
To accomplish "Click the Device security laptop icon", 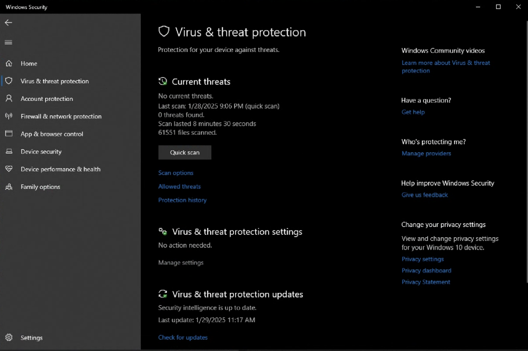I will click(x=9, y=151).
